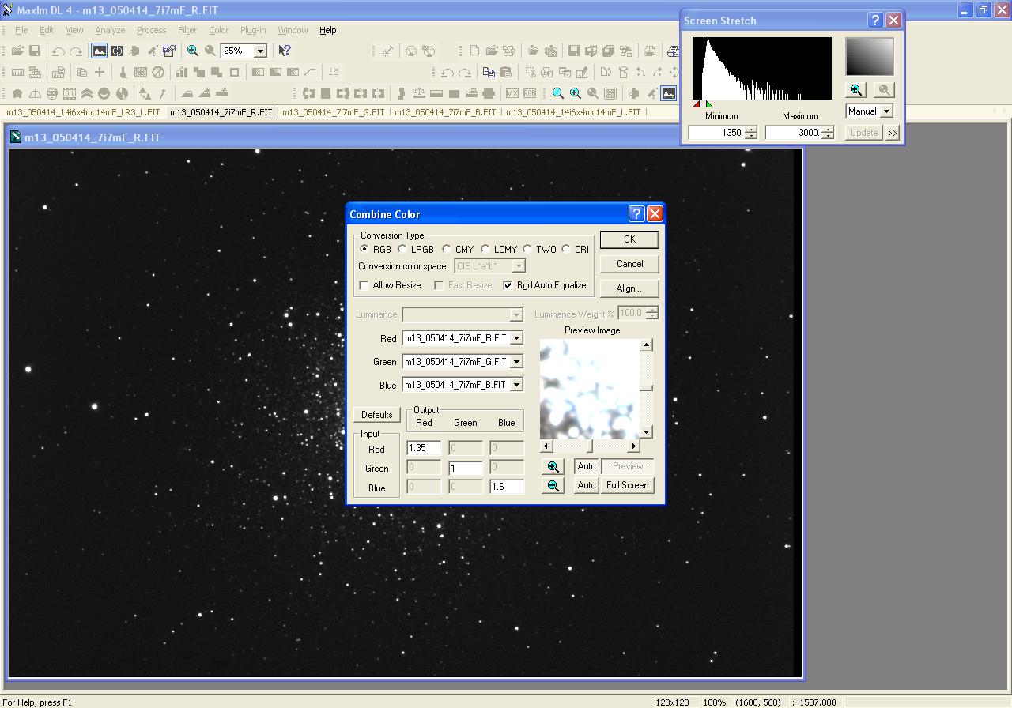Image resolution: width=1012 pixels, height=708 pixels.
Task: Select the LRGB conversion type
Action: 403,249
